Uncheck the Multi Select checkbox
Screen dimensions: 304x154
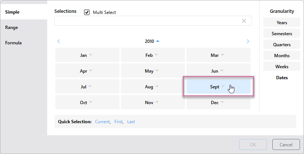87,12
